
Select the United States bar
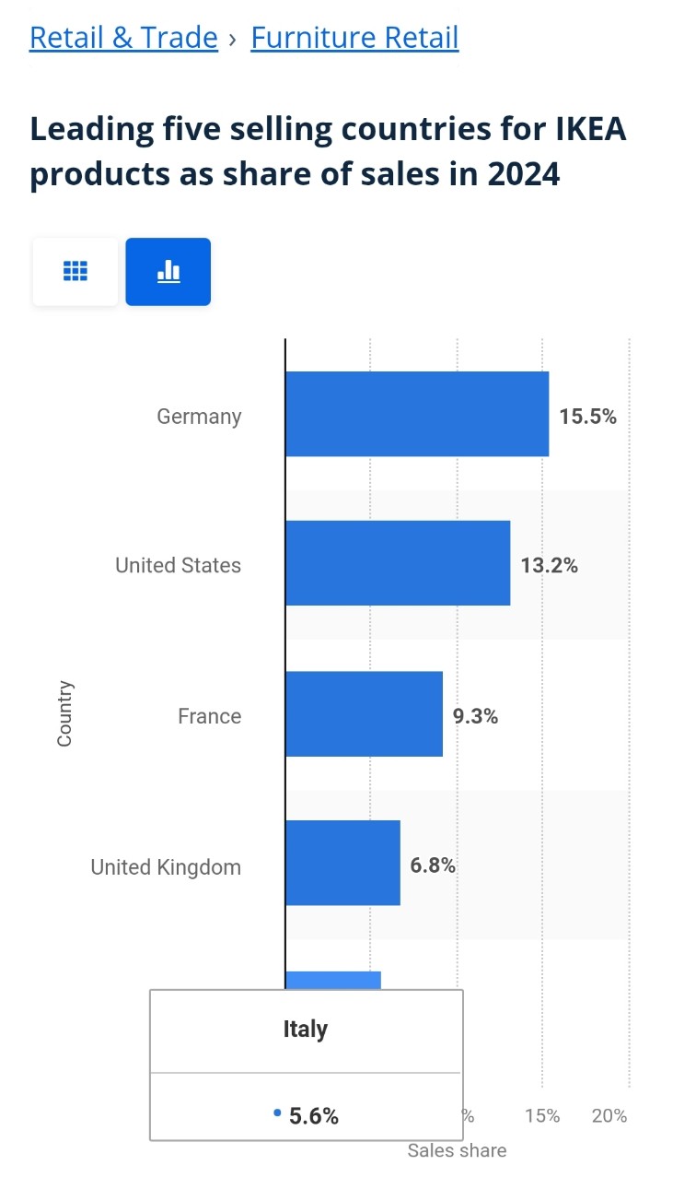[397, 563]
